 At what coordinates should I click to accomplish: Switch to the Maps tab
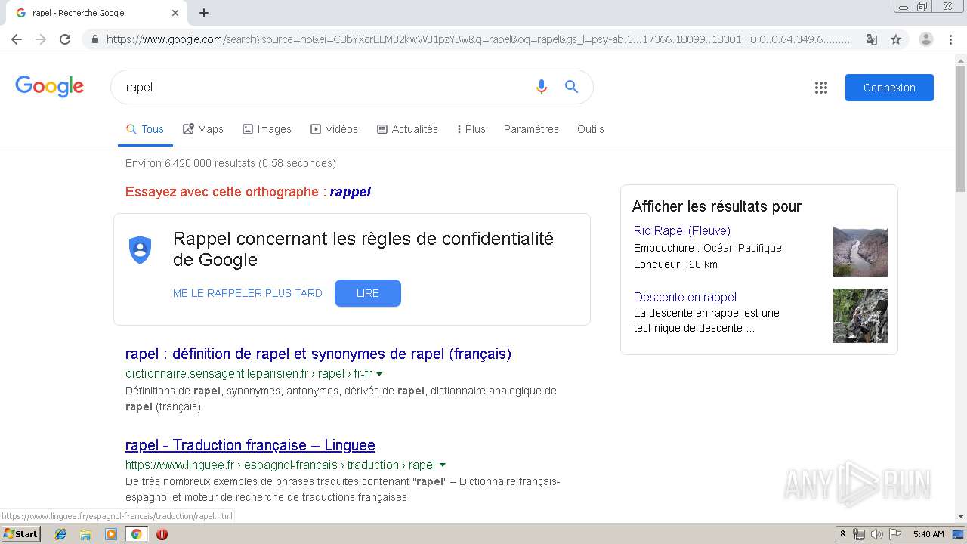tap(203, 129)
